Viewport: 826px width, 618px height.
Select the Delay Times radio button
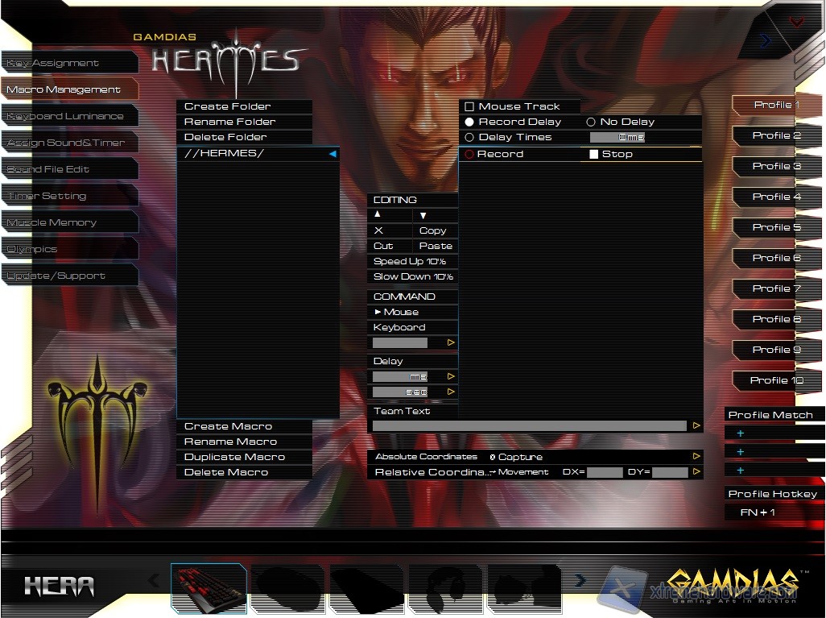[469, 137]
